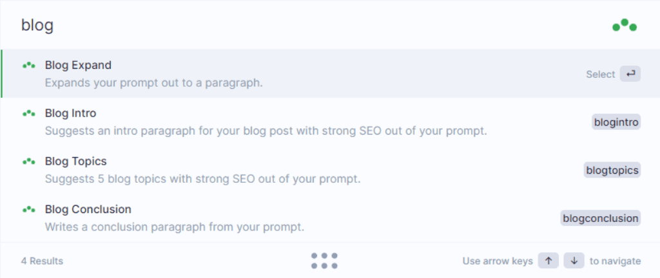This screenshot has width=660, height=278.
Task: Focus the search field containing "blog"
Action: 311,25
